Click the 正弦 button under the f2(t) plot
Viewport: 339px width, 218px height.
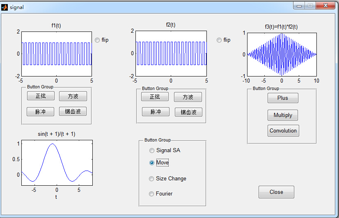(x=155, y=97)
